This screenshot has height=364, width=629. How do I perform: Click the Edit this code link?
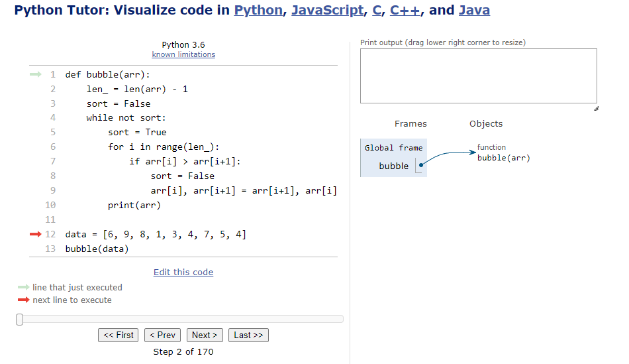coord(183,272)
